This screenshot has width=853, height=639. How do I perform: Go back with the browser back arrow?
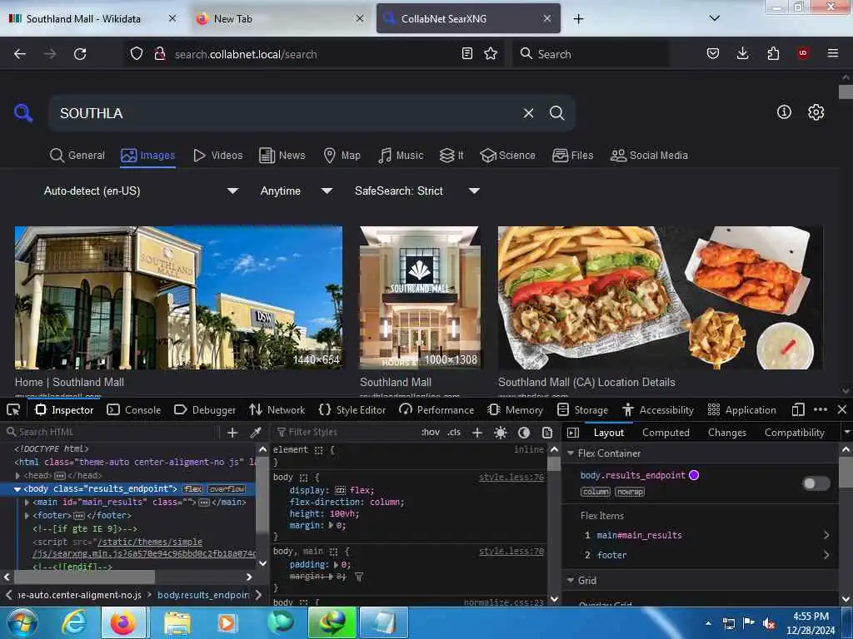pos(20,54)
